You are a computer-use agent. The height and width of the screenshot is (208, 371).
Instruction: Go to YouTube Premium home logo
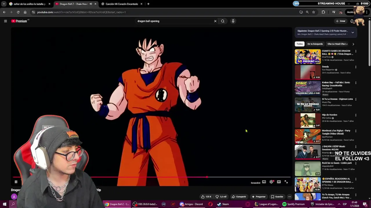[x=19, y=21]
